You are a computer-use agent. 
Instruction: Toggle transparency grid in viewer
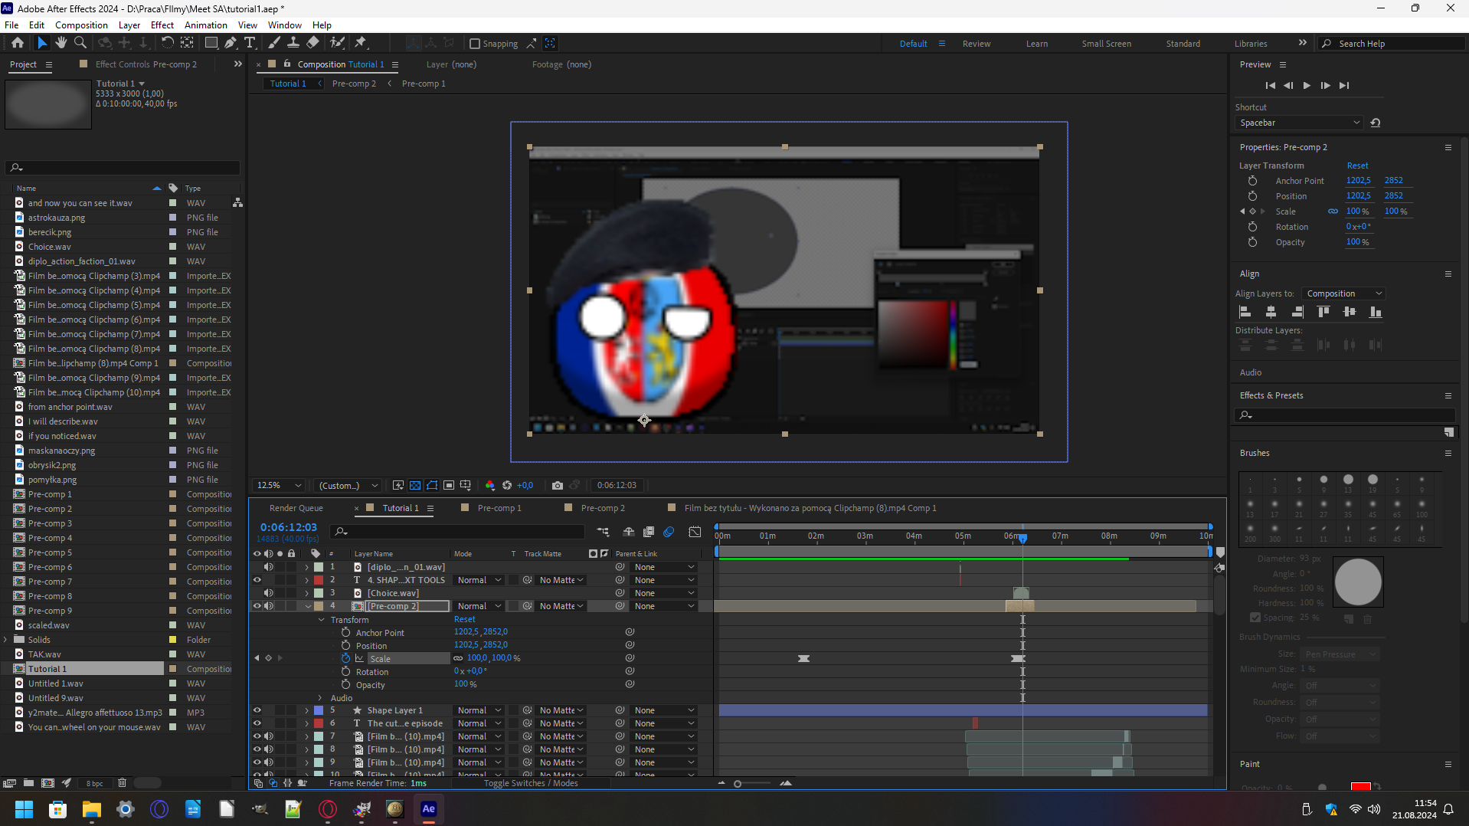coord(415,485)
